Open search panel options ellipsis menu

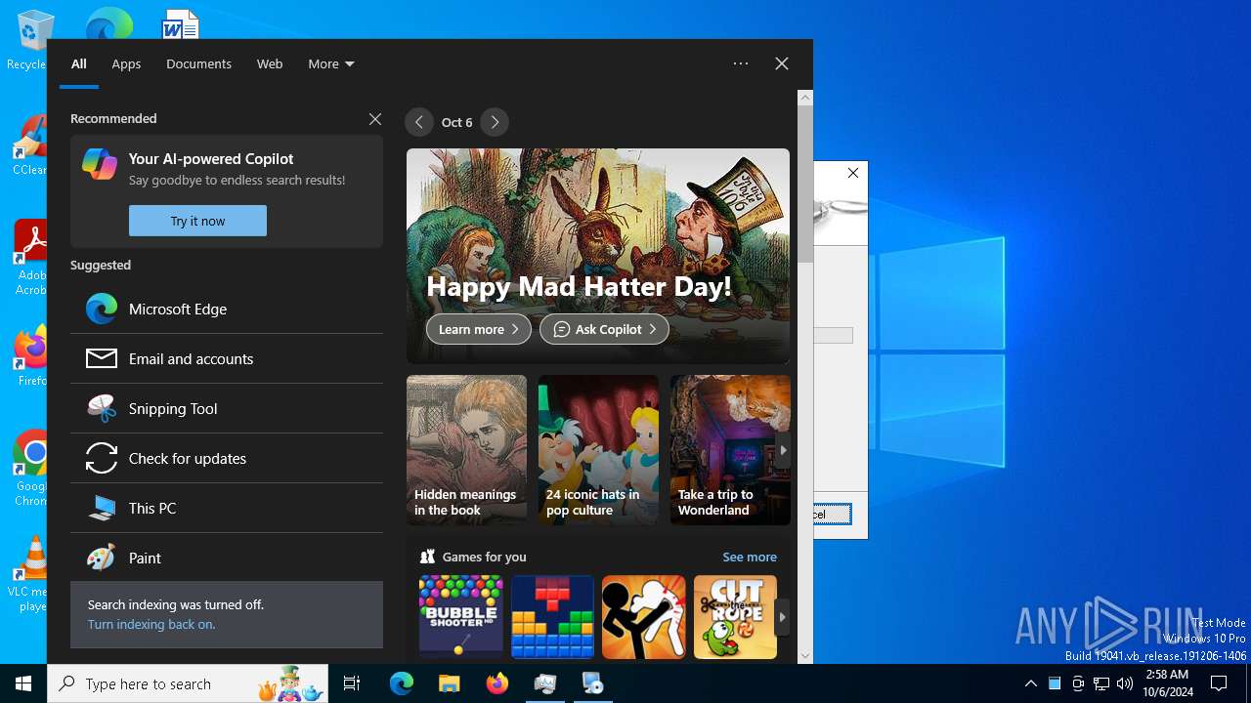pos(741,63)
